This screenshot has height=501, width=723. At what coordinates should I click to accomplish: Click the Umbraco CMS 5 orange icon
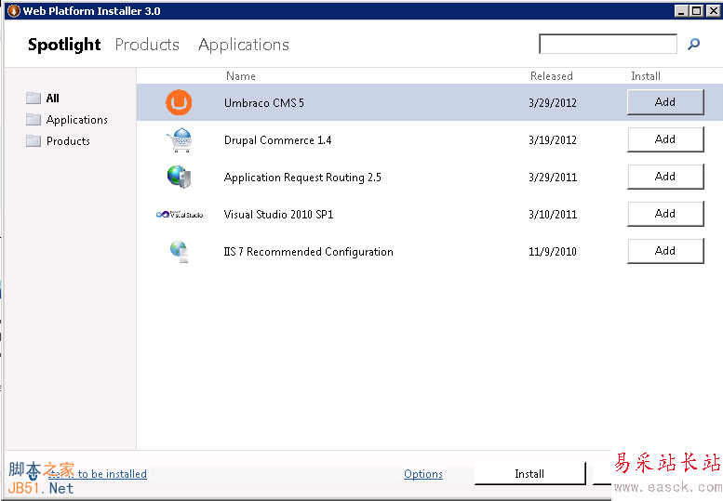point(179,102)
